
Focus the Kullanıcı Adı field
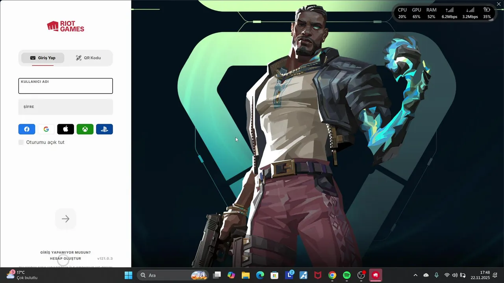pyautogui.click(x=65, y=86)
